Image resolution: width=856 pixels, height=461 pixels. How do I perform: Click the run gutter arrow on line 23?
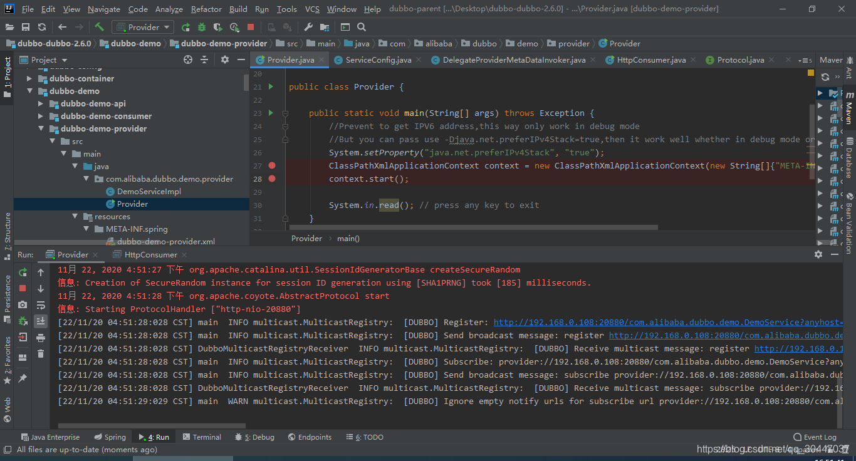pyautogui.click(x=271, y=113)
